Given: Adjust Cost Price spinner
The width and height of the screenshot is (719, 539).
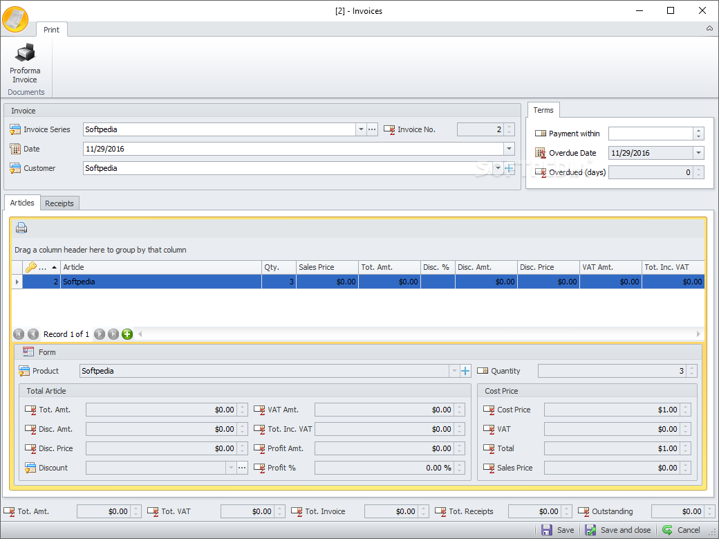Looking at the screenshot, I should tap(686, 410).
